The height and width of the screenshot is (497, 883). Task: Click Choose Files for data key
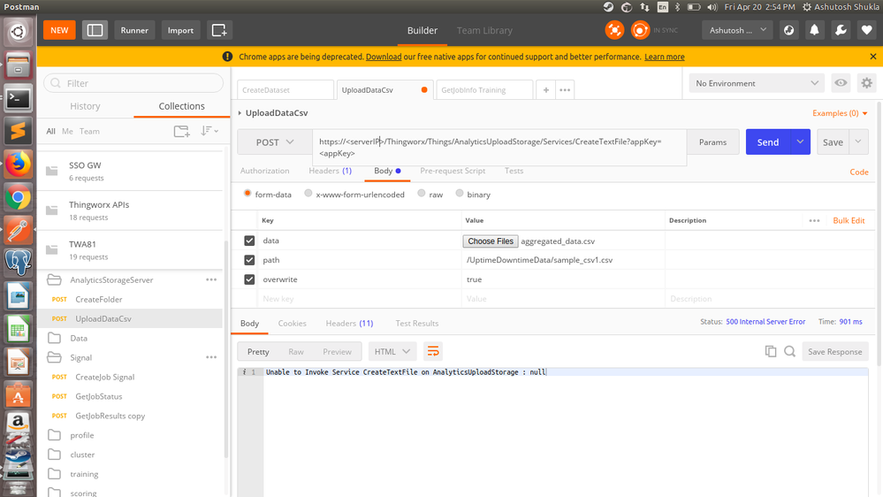[x=491, y=241]
